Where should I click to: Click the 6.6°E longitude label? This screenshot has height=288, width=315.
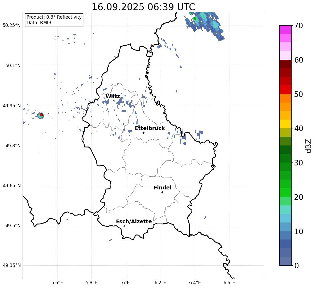pyautogui.click(x=229, y=283)
